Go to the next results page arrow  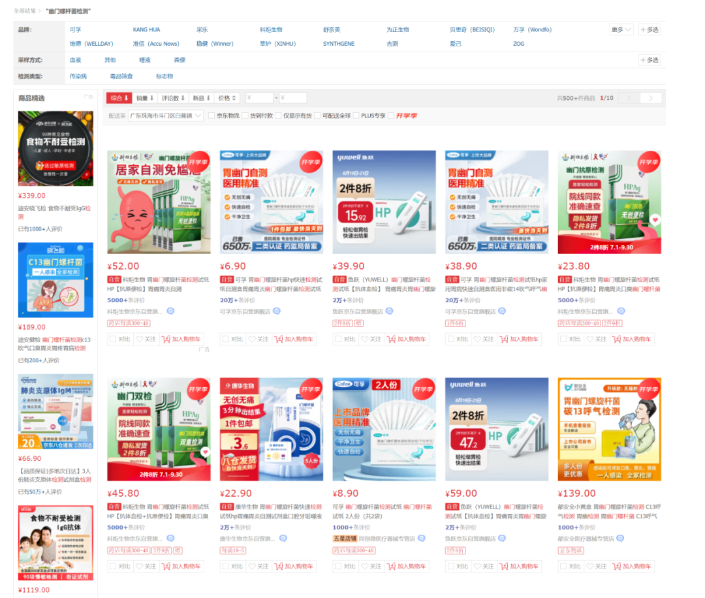point(651,98)
